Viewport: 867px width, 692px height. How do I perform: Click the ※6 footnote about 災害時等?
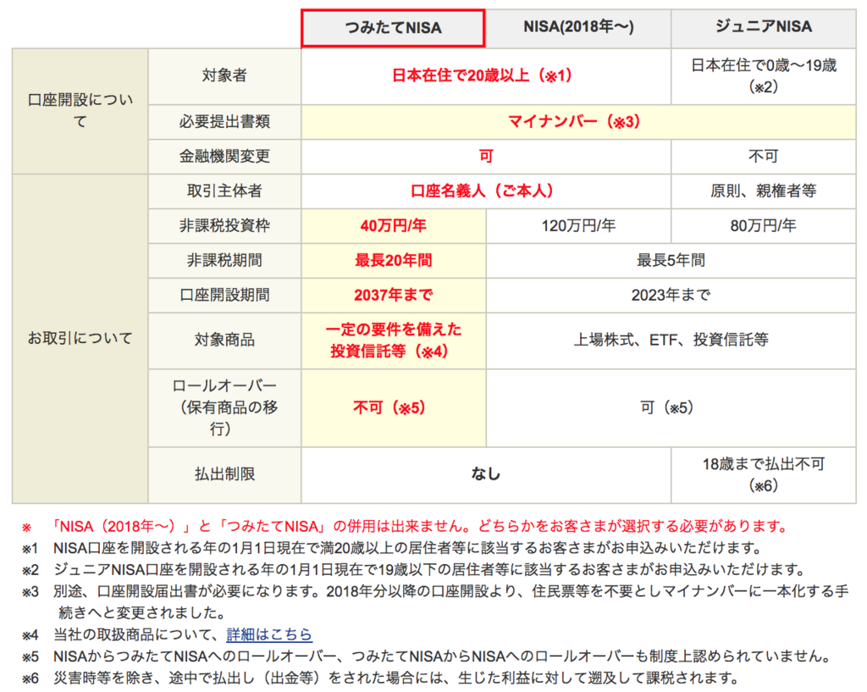[380, 678]
